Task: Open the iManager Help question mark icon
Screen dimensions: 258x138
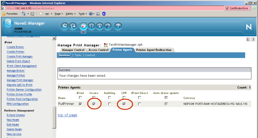Action: tap(118, 26)
